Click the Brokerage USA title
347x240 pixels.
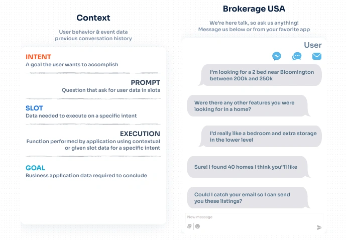click(253, 9)
